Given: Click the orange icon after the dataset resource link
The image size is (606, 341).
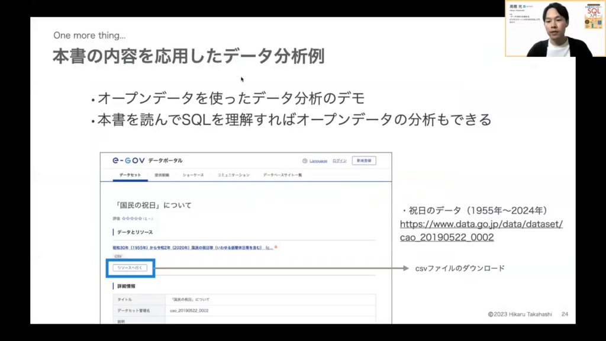Looking at the screenshot, I should (x=276, y=247).
